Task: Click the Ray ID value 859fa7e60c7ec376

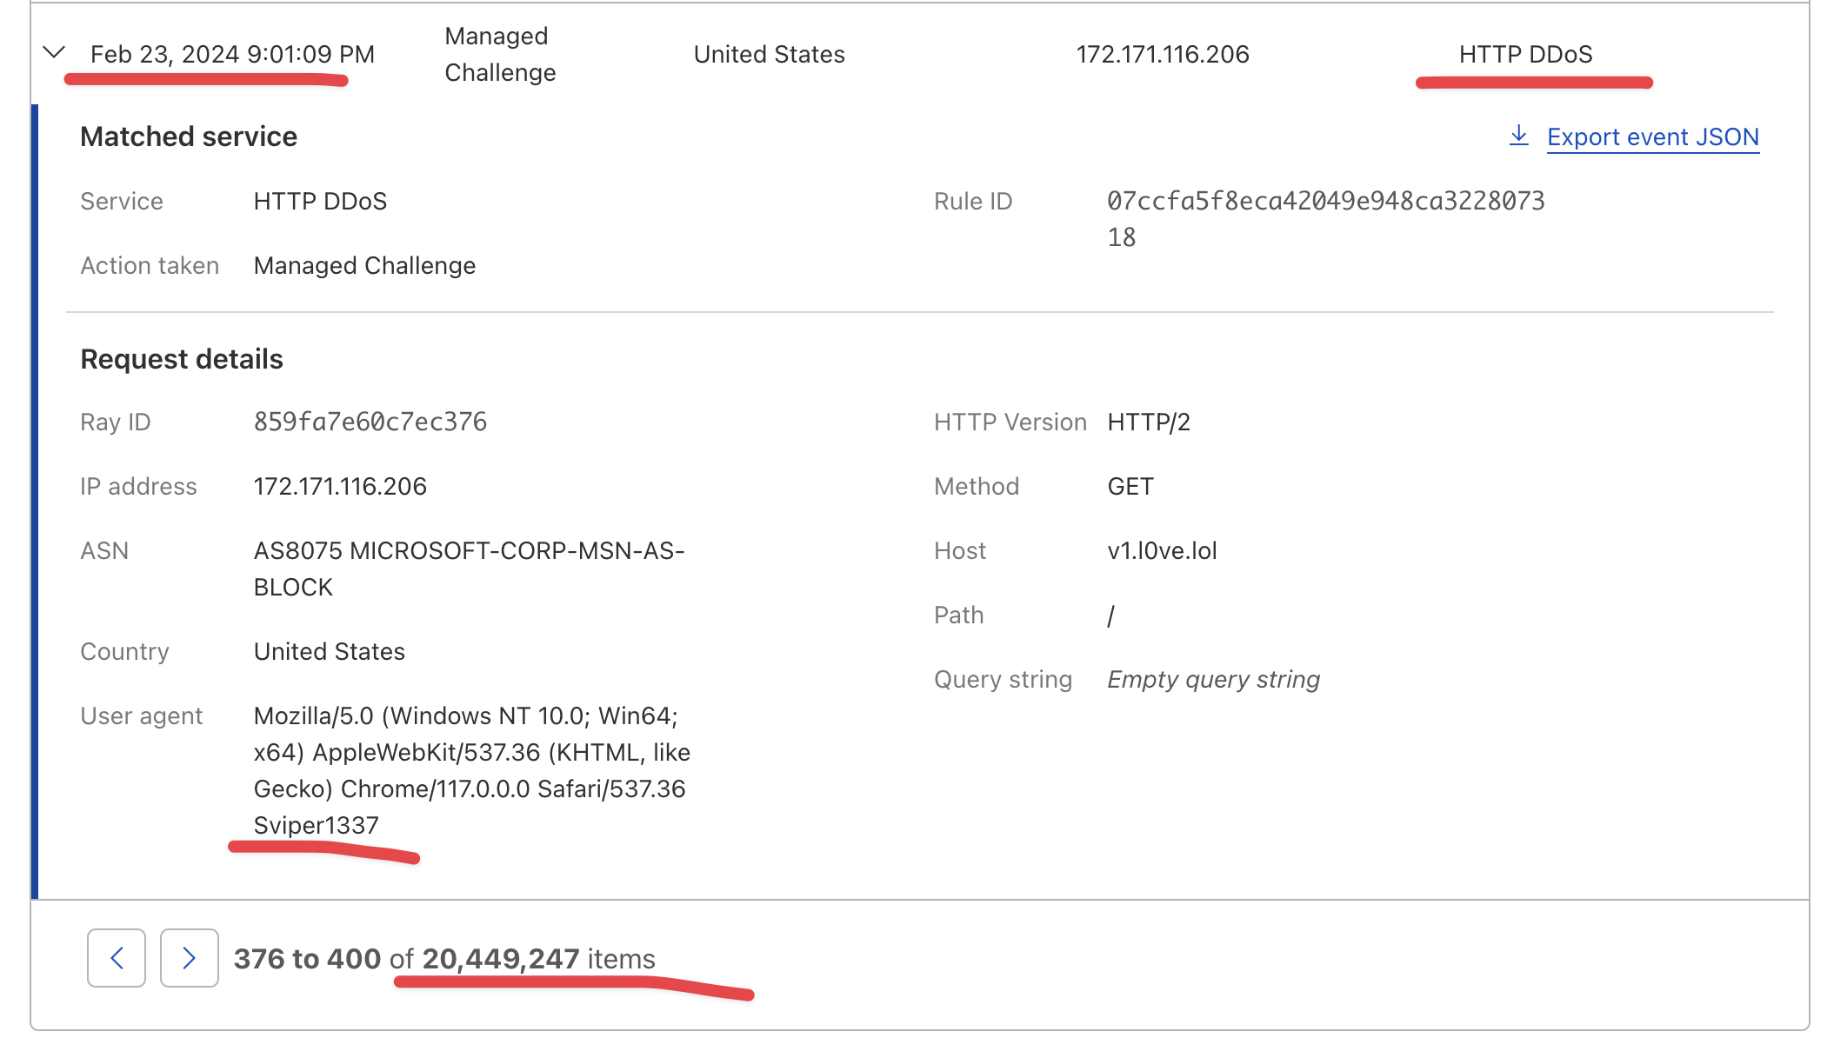Action: (370, 422)
